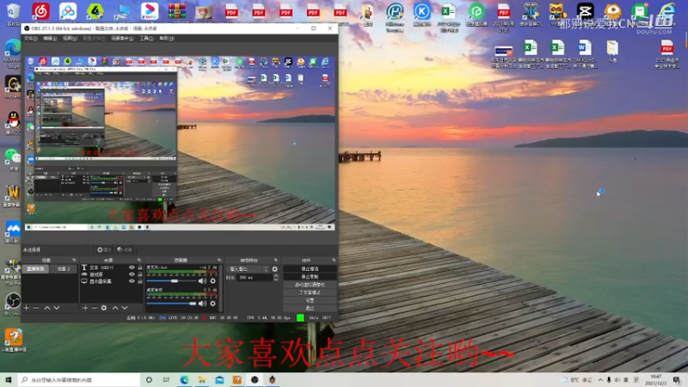
Task: Click transition duration stepper arrows
Action: [275, 277]
